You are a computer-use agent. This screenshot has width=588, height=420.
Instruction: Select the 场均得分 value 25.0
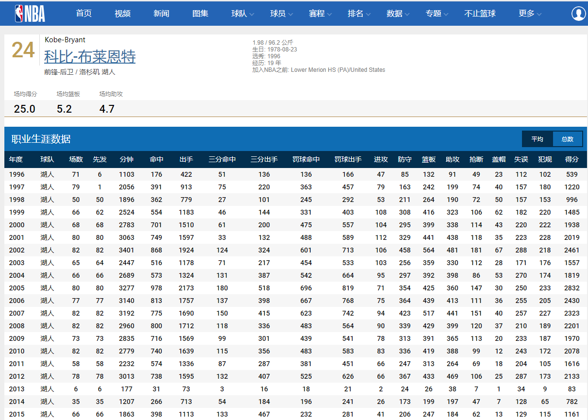pos(25,109)
